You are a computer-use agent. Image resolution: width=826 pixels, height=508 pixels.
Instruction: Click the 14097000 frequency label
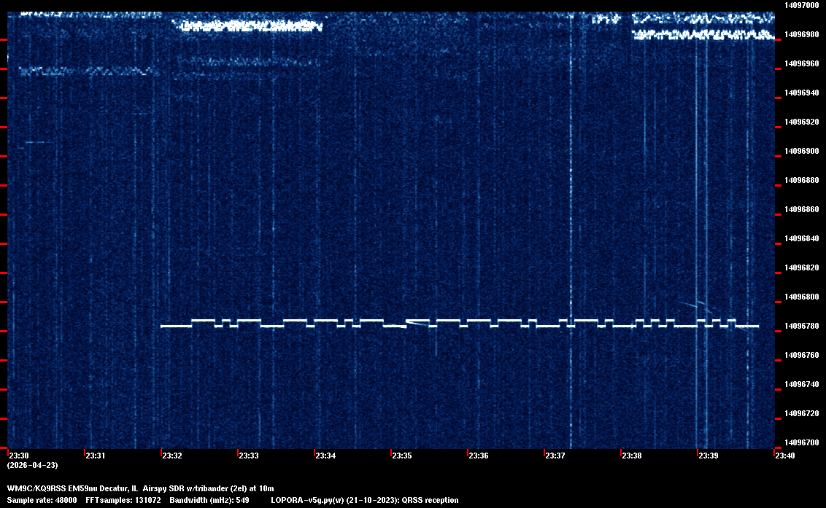point(801,5)
